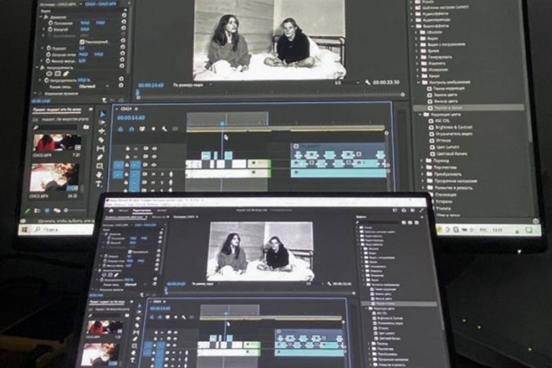This screenshot has height=368, width=552.
Task: Open the workspace tab right of Редактировать on laptop
Action: click(x=162, y=211)
